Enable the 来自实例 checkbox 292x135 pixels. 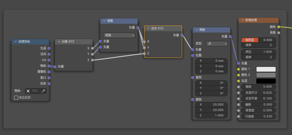16,97
